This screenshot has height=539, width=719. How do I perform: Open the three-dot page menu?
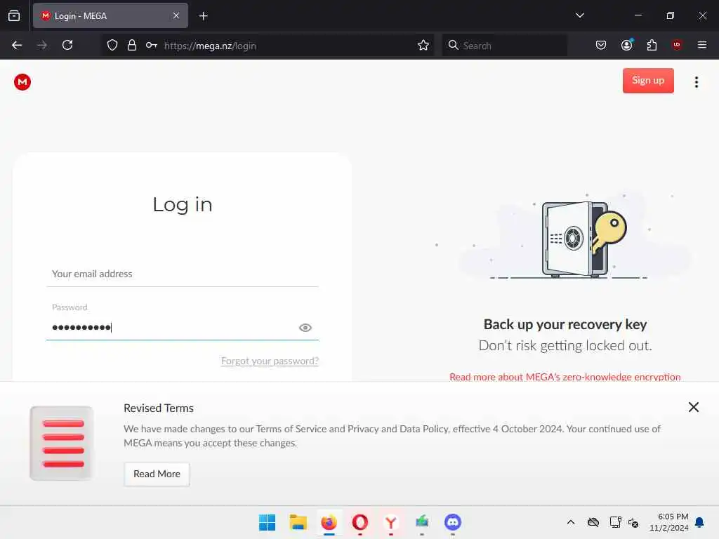click(x=696, y=82)
